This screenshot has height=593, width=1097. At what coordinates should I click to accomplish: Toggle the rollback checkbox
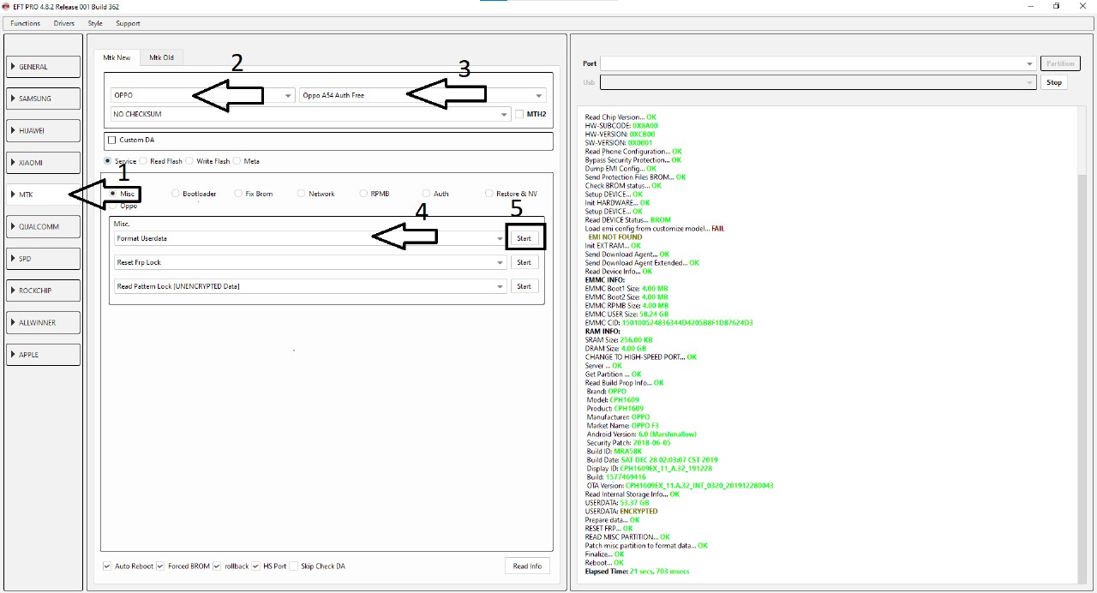218,566
